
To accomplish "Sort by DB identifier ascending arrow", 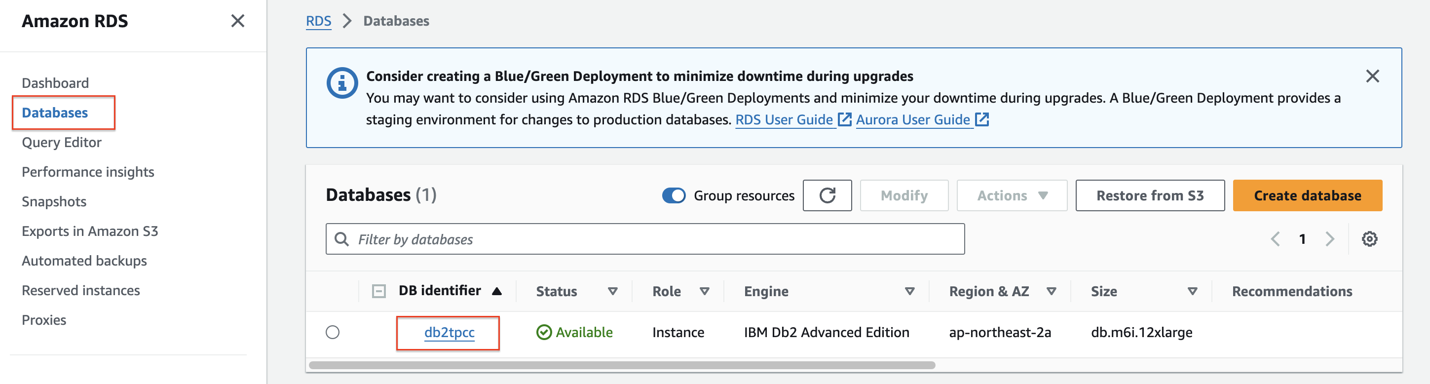I will click(x=497, y=291).
